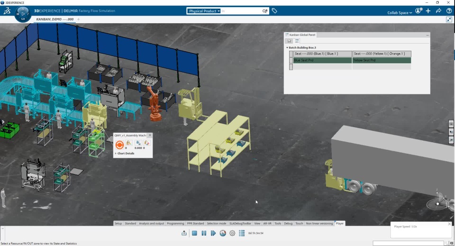Click the compass play button
This screenshot has height=246, width=455.
(23, 14)
